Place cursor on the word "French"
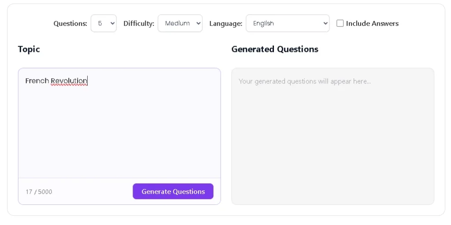The width and height of the screenshot is (451, 225). (x=37, y=81)
